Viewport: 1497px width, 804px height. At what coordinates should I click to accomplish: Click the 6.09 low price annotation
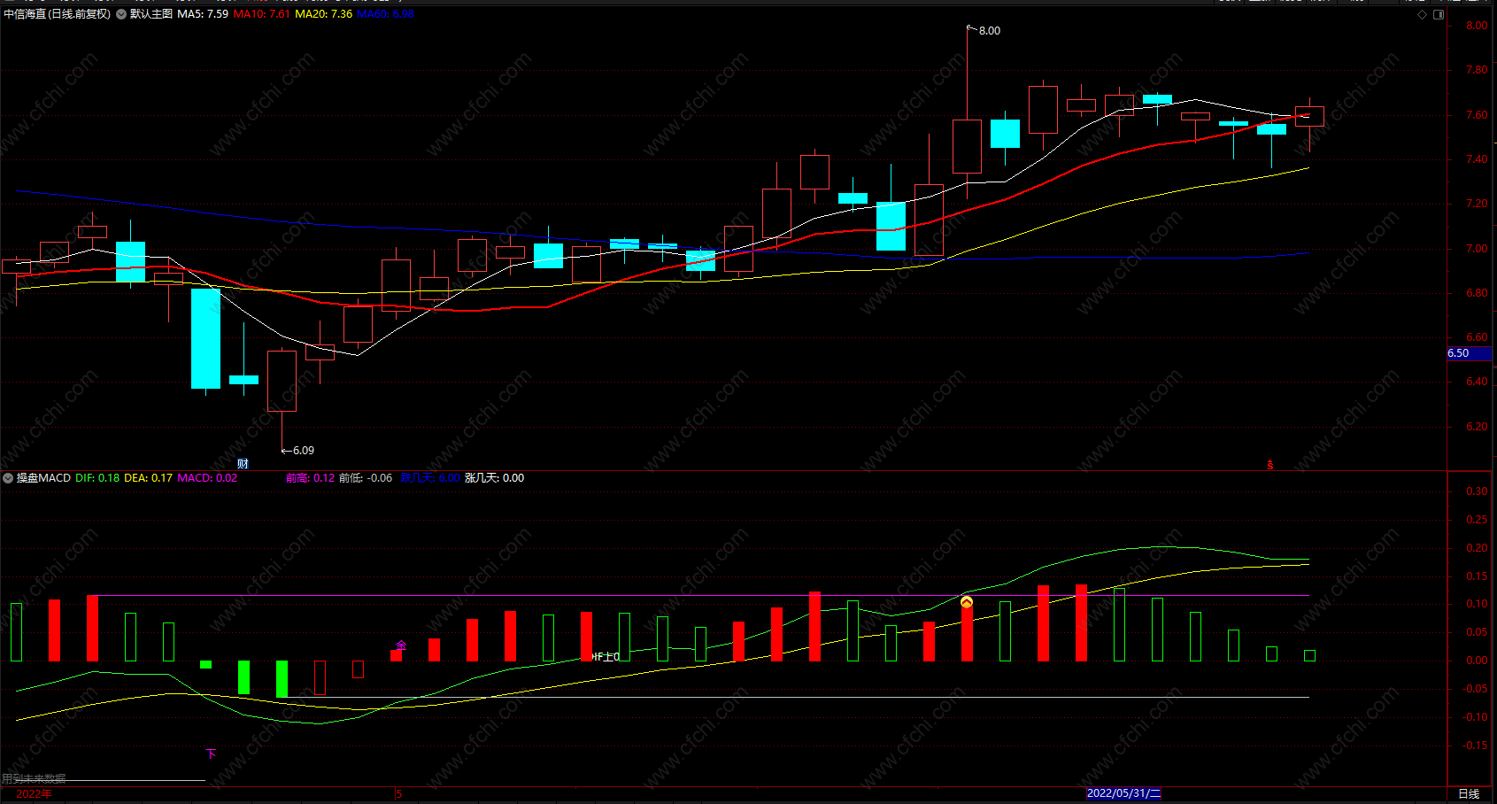coord(303,451)
